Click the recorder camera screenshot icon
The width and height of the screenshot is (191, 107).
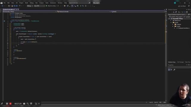coord(24,104)
